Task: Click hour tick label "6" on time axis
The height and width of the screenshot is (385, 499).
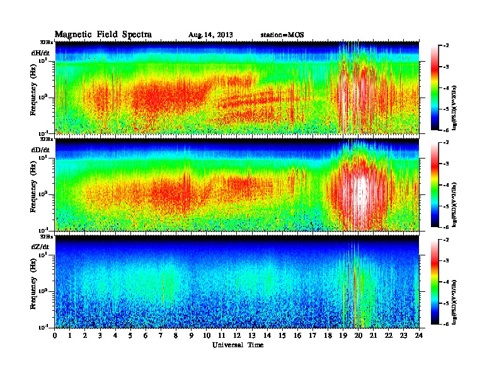Action: (146, 336)
